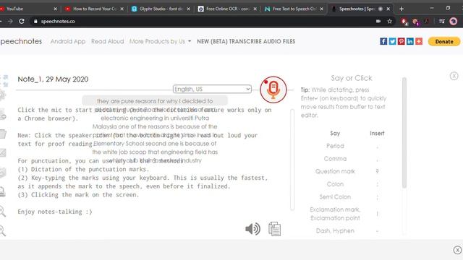This screenshot has width=463, height=260.
Task: Close the Glyphr Studio tab
Action: [189, 9]
